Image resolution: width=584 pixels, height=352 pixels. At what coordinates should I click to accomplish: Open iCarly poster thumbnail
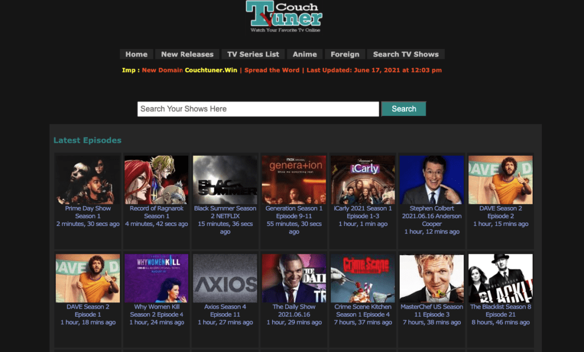click(363, 180)
